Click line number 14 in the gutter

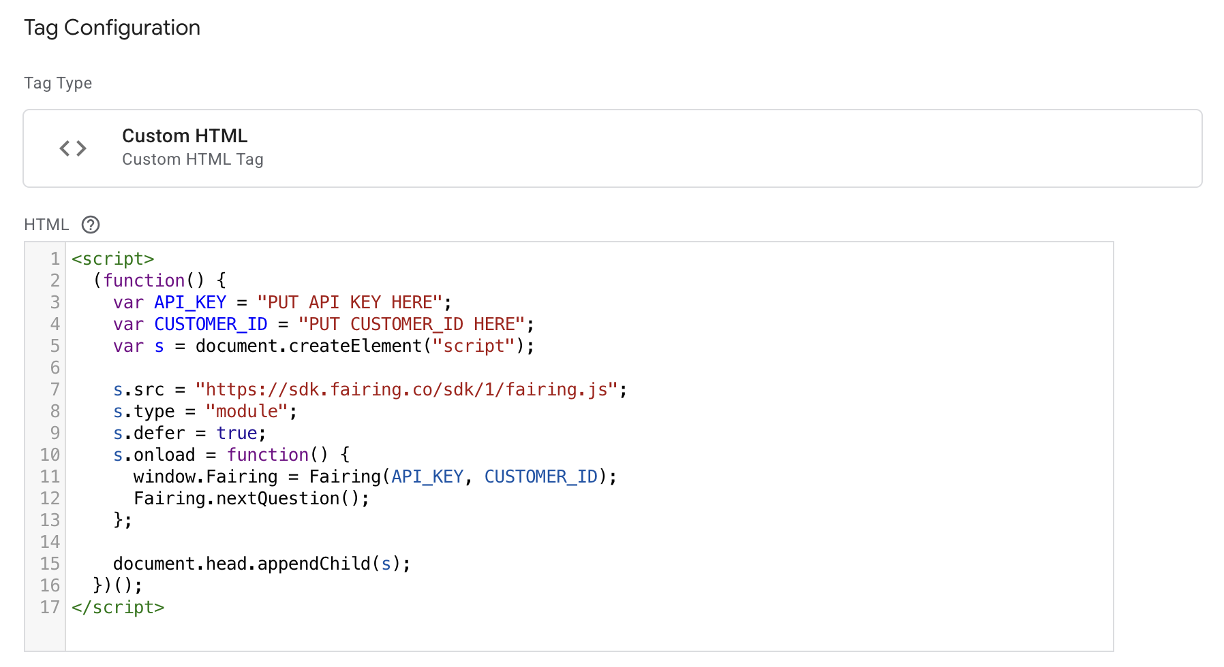point(50,542)
